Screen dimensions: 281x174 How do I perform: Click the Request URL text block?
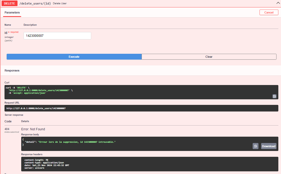pyautogui.click(x=140, y=108)
